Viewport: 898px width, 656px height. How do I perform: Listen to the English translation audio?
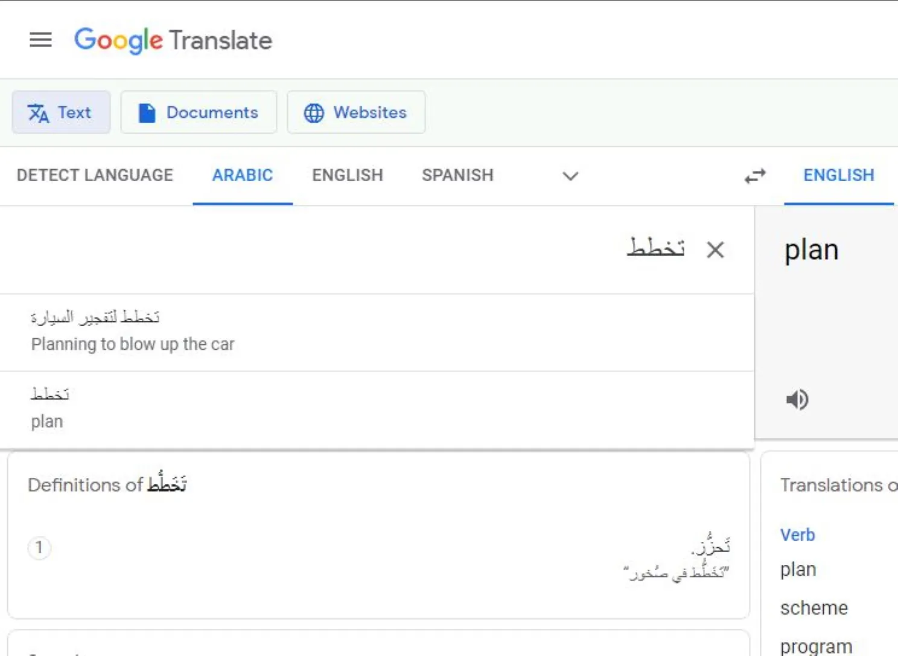tap(797, 399)
